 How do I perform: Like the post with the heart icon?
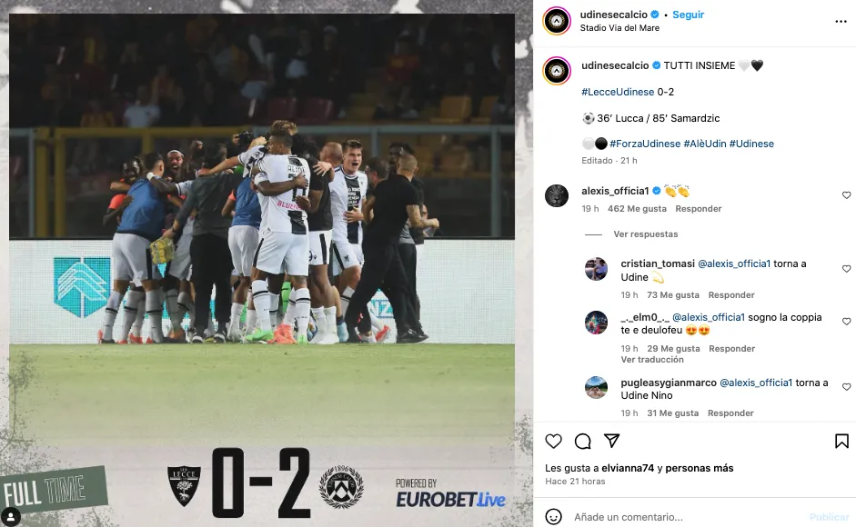click(554, 441)
